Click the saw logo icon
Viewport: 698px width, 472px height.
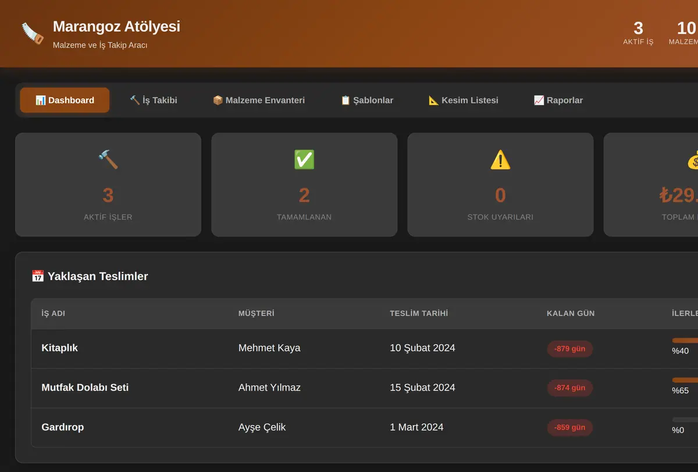pyautogui.click(x=33, y=34)
